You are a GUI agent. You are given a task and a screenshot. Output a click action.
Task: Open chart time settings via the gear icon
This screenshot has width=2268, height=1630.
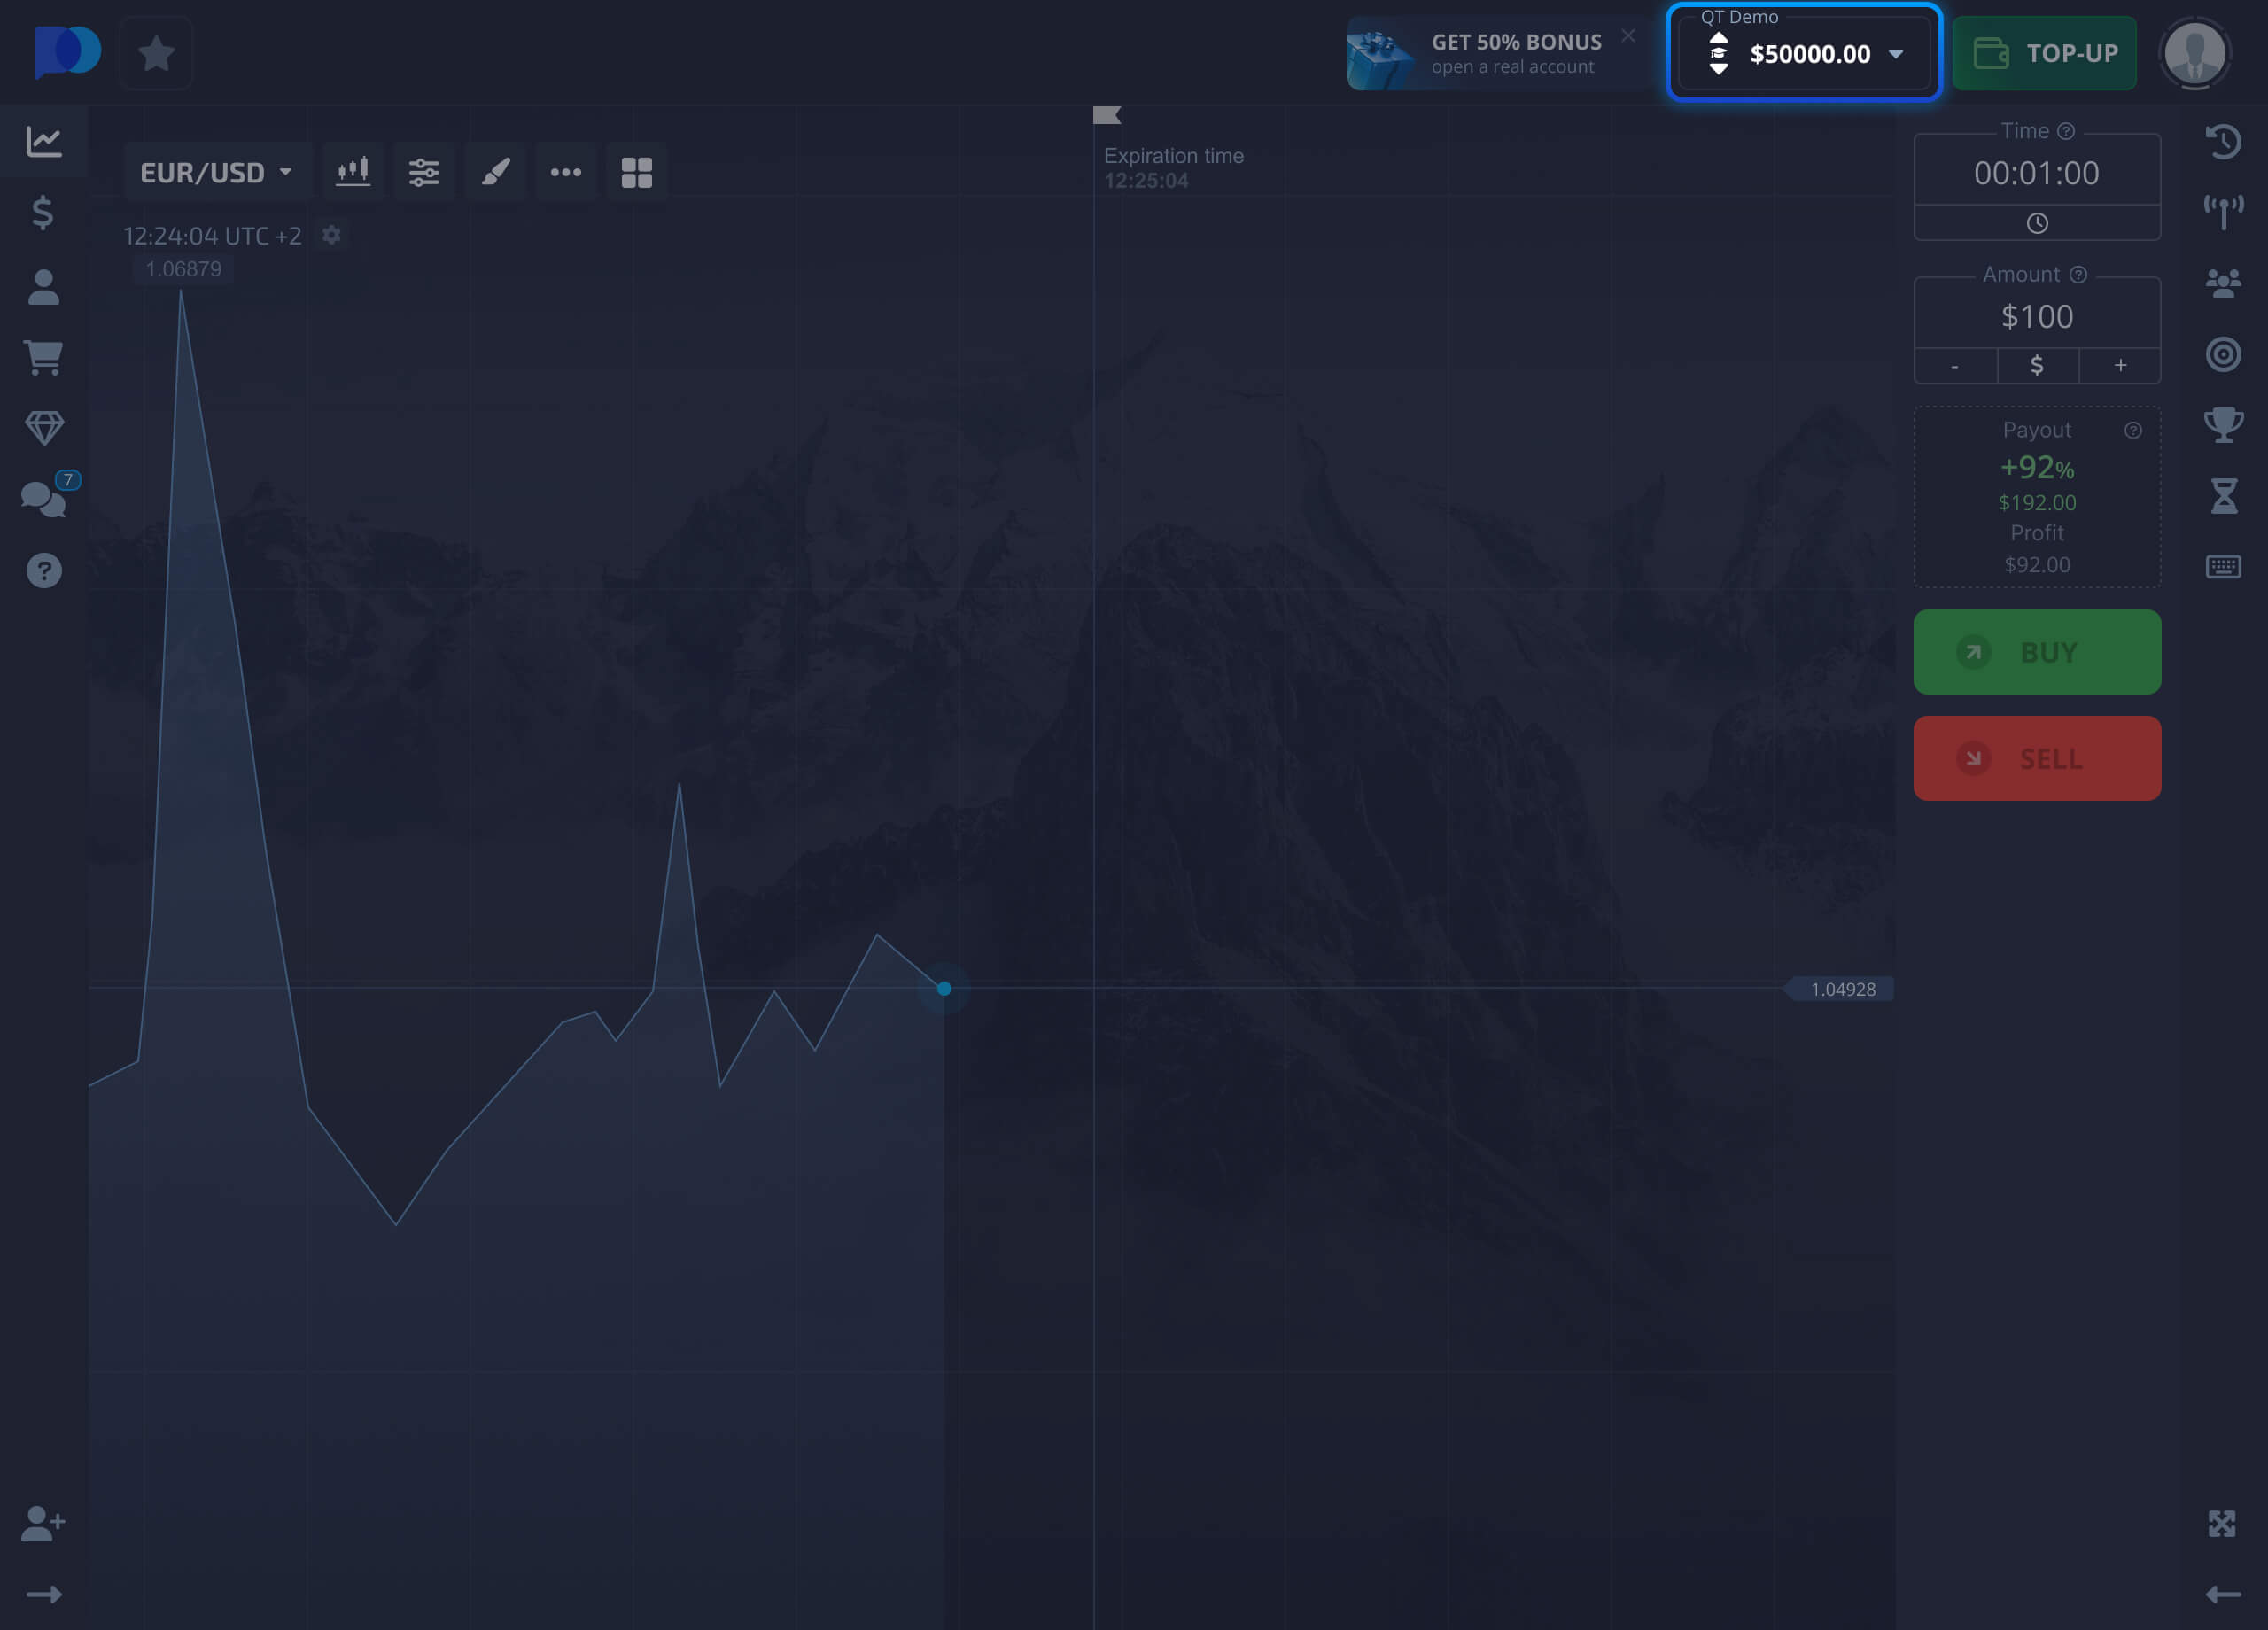(x=331, y=235)
